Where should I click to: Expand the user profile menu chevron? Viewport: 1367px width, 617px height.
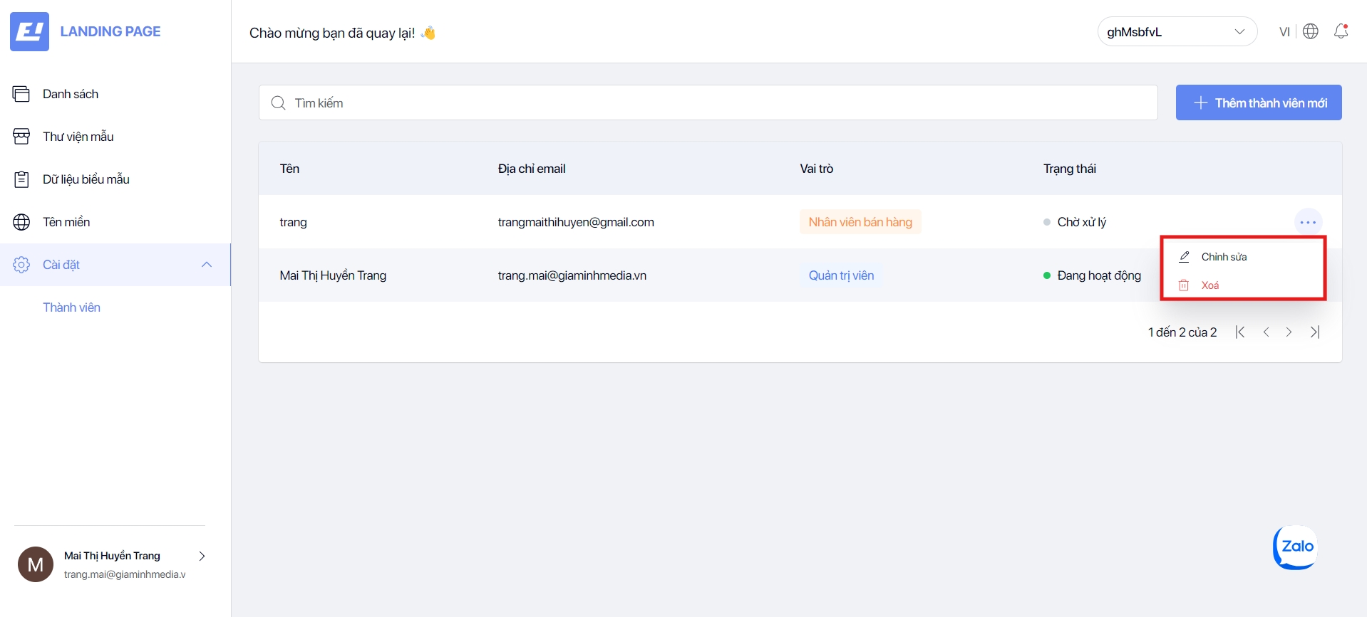tap(202, 556)
